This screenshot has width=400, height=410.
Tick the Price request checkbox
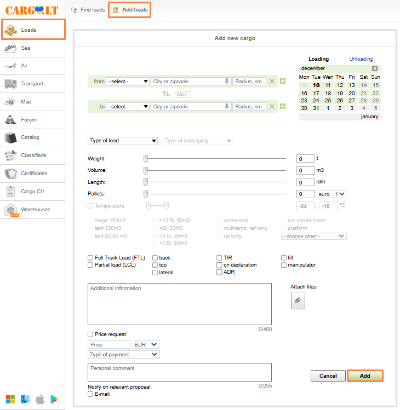[x=90, y=334]
